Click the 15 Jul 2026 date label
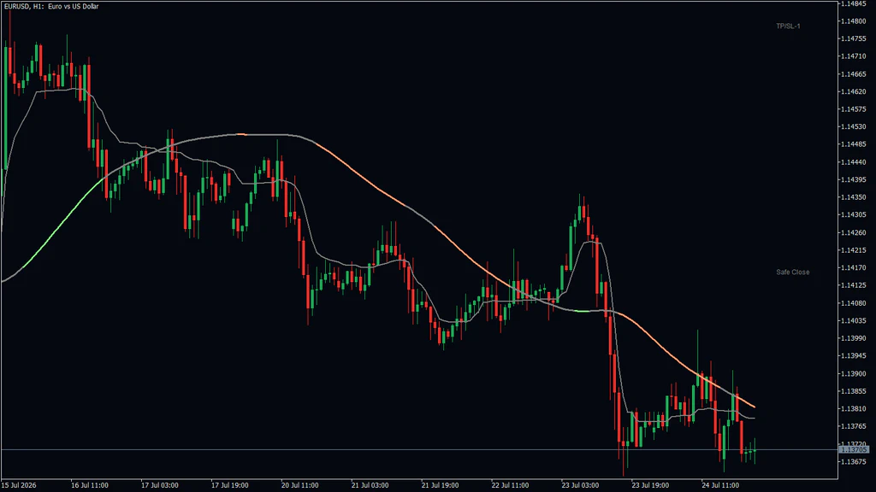 pyautogui.click(x=19, y=485)
